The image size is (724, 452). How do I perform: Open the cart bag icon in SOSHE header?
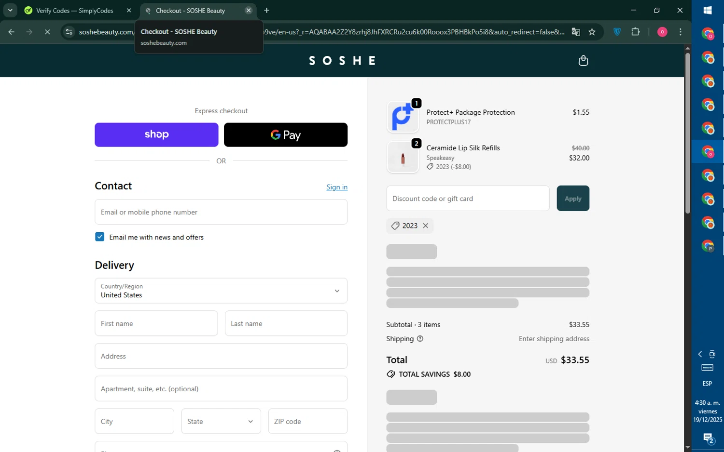(583, 61)
